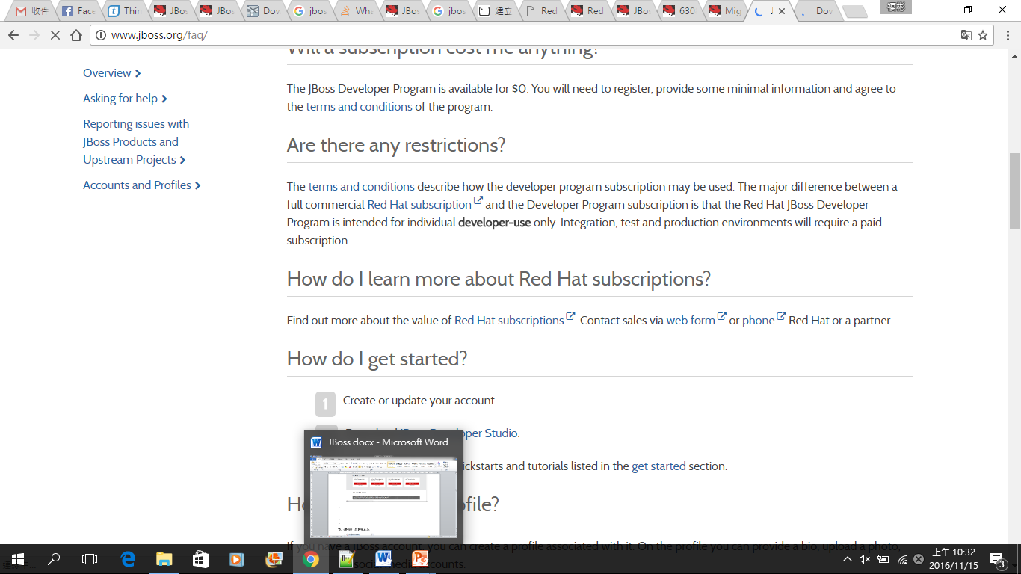This screenshot has width=1021, height=574.
Task: Open the phone contact link
Action: click(x=758, y=321)
